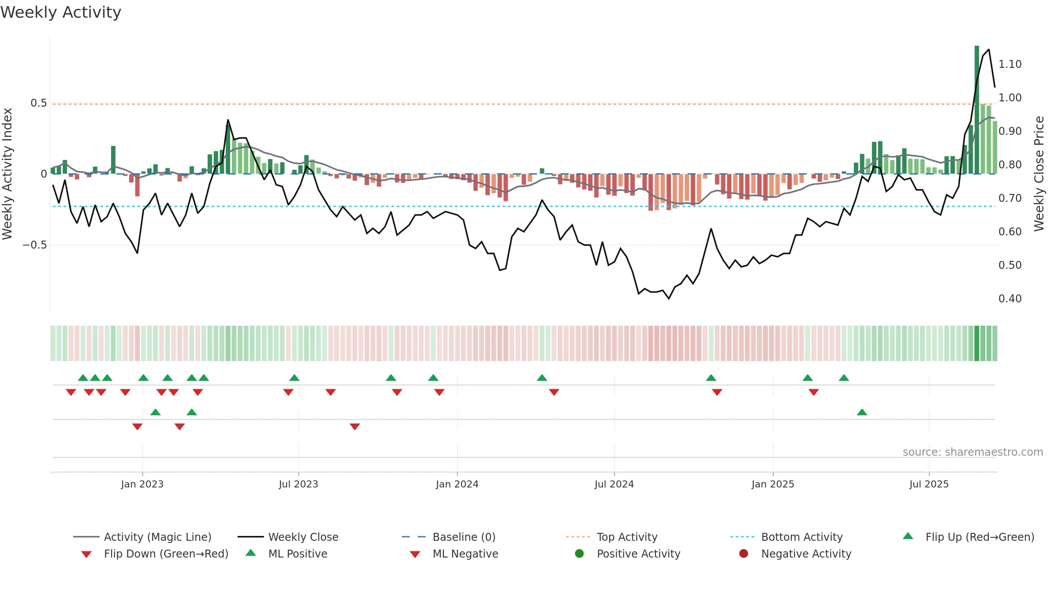Viewport: 1058px width, 595px height.
Task: Toggle Flip Up (Red→Green) legend entry
Action: (969, 537)
